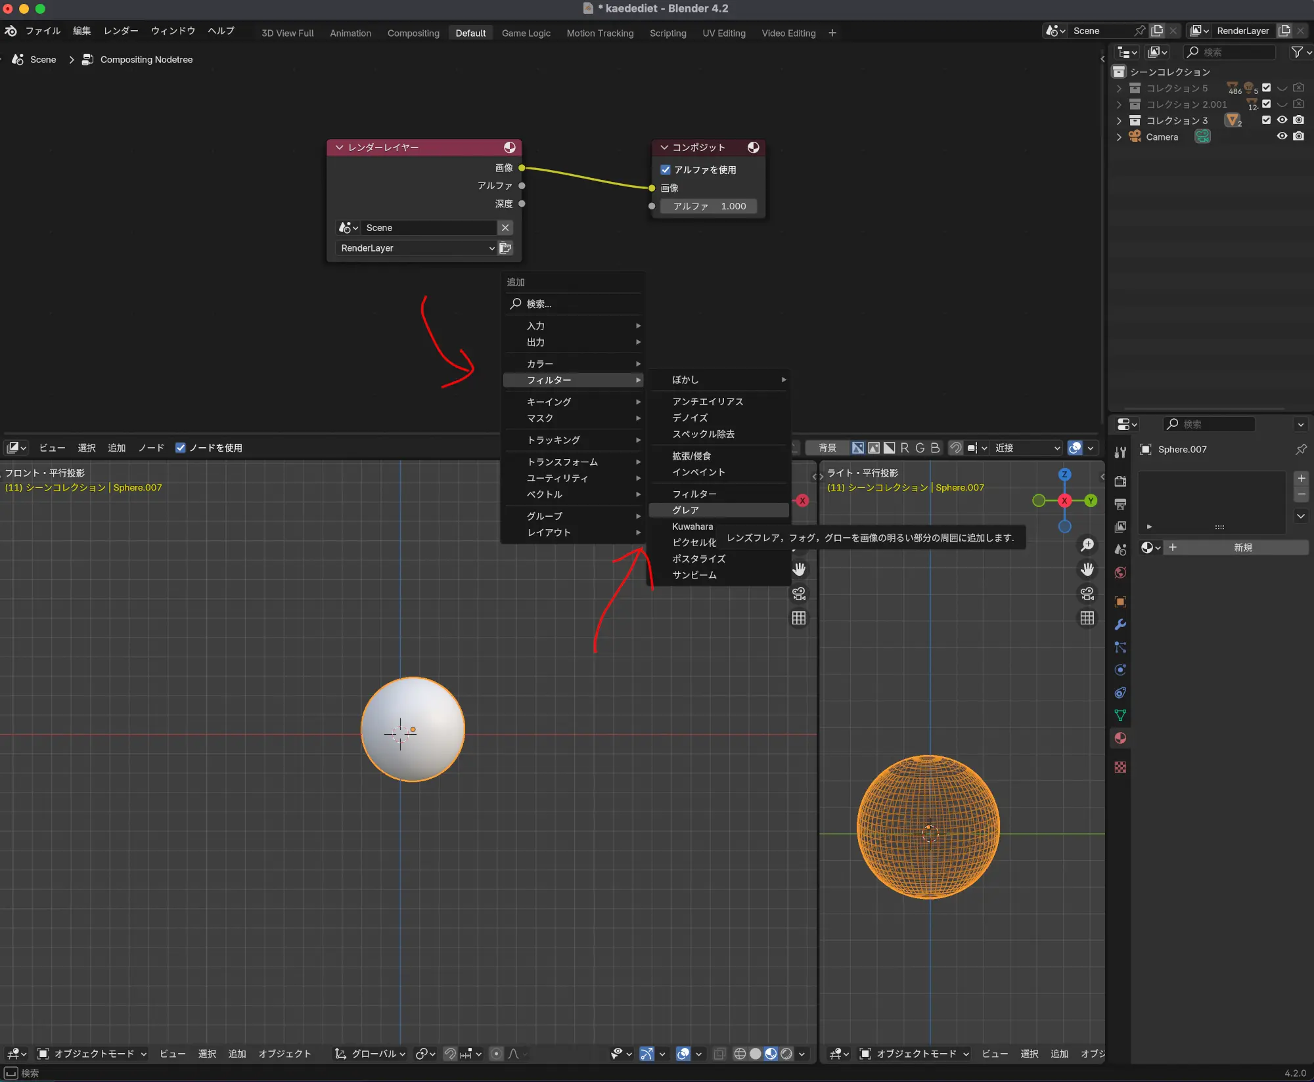Expand コレクション 3 in outliner
The width and height of the screenshot is (1314, 1082).
pyautogui.click(x=1119, y=121)
